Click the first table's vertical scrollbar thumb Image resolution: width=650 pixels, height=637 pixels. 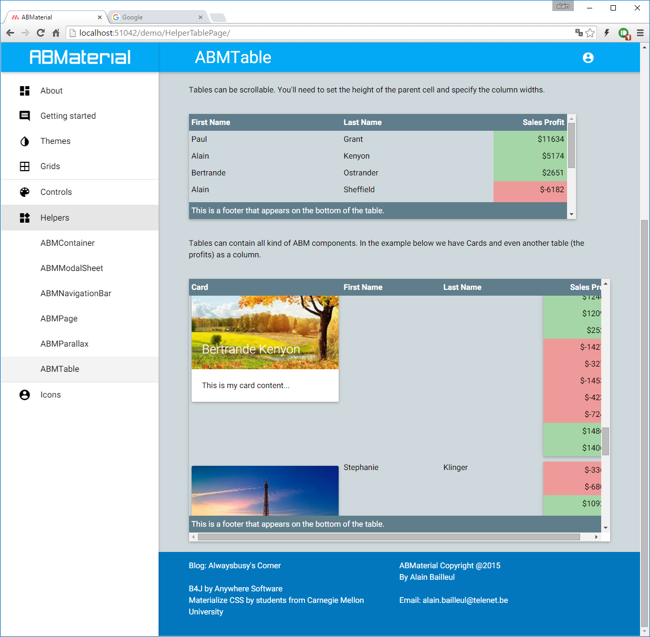click(572, 145)
